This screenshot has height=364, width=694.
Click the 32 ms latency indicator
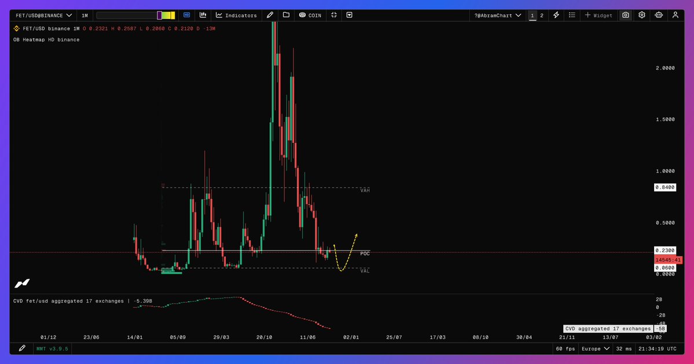(624, 348)
